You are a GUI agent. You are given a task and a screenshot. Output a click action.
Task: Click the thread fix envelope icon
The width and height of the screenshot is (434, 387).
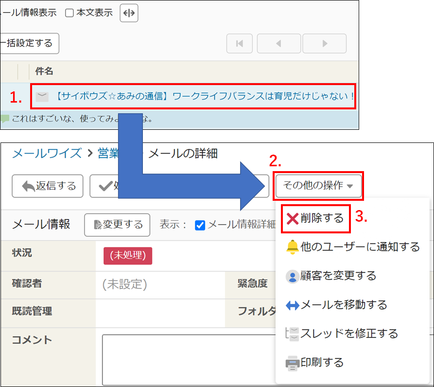tap(293, 334)
